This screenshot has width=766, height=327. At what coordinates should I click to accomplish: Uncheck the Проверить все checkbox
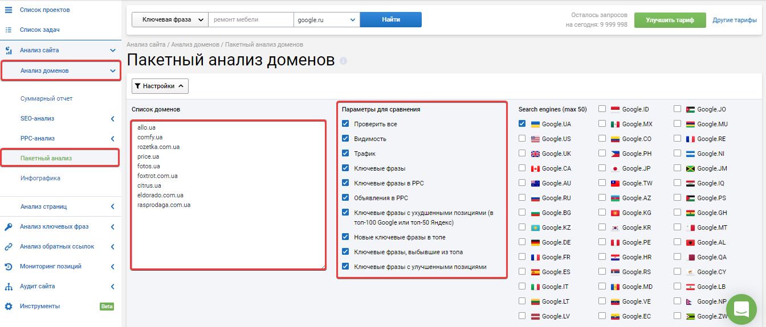(345, 123)
